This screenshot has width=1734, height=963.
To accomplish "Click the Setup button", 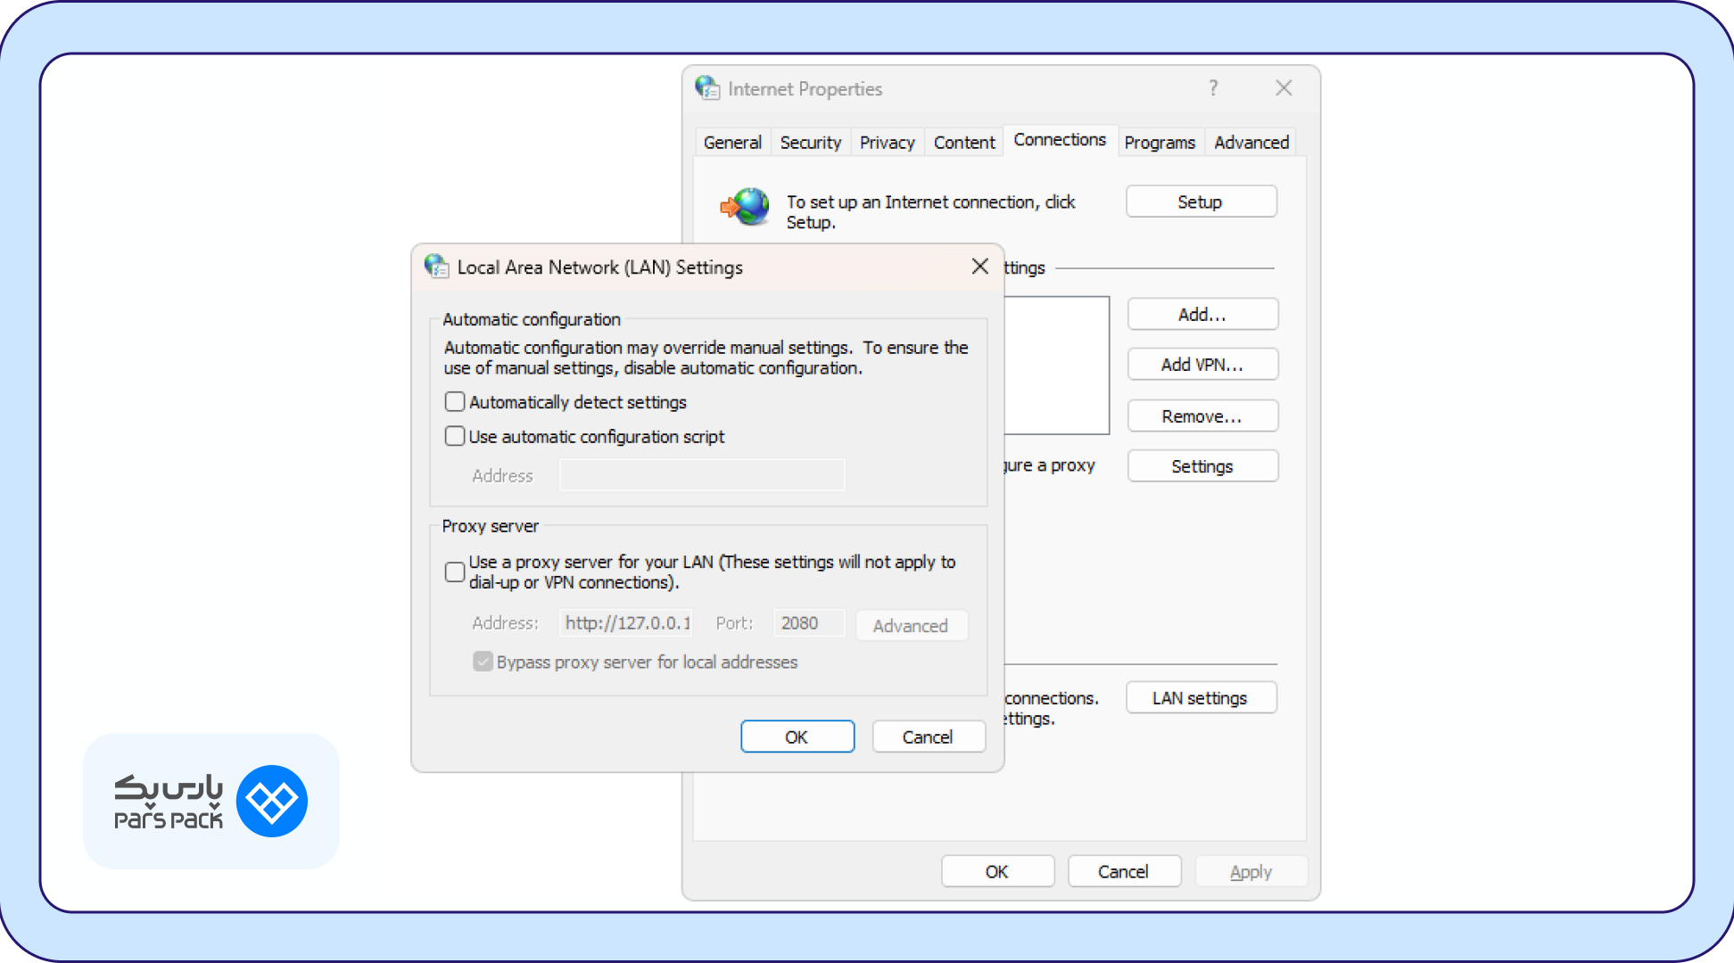I will [1201, 202].
